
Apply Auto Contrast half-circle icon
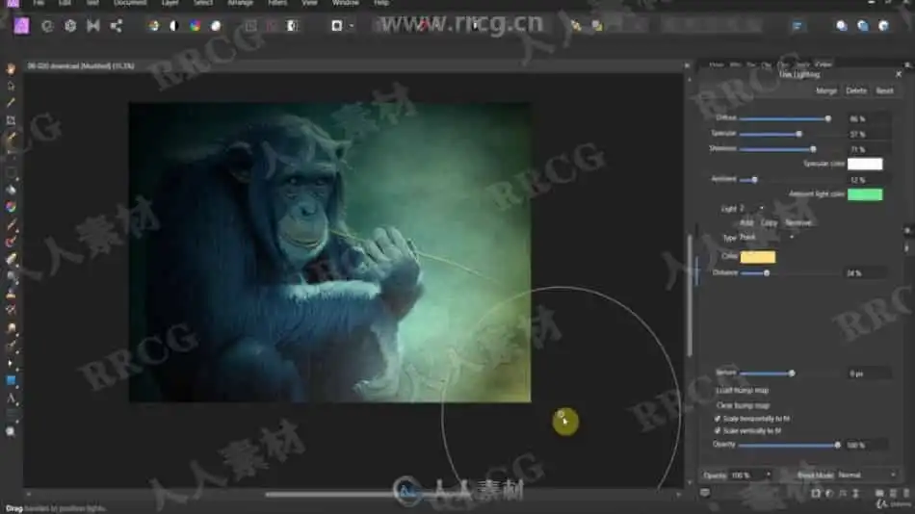point(174,26)
